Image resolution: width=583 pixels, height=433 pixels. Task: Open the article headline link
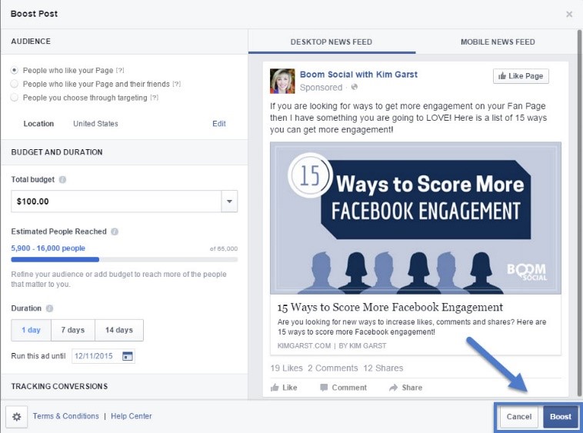390,308
